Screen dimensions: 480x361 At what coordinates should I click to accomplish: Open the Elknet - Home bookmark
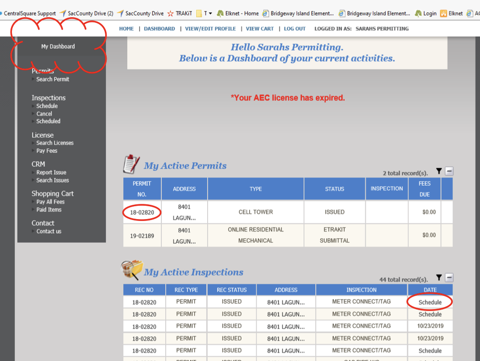238,13
